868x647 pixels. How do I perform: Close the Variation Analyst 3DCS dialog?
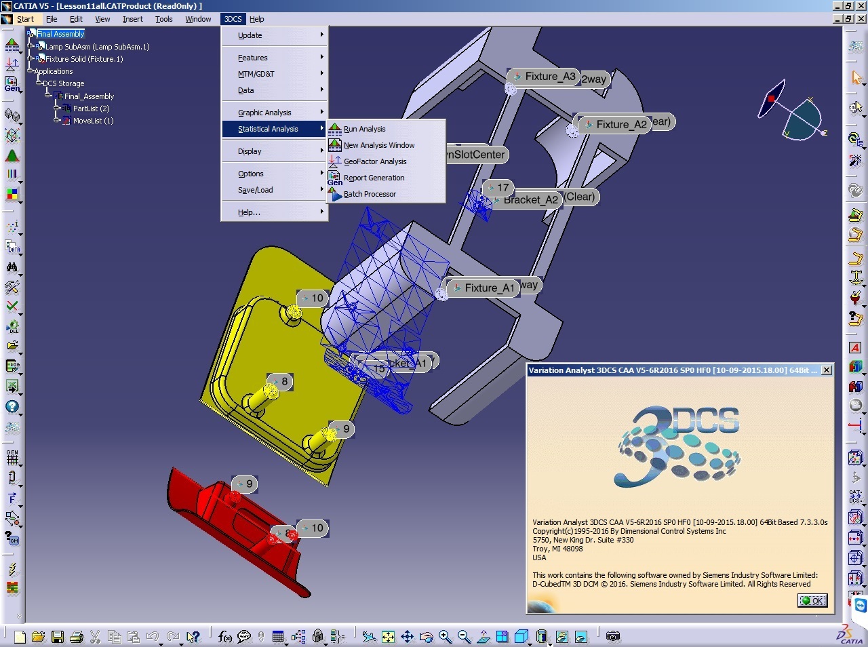tap(827, 370)
